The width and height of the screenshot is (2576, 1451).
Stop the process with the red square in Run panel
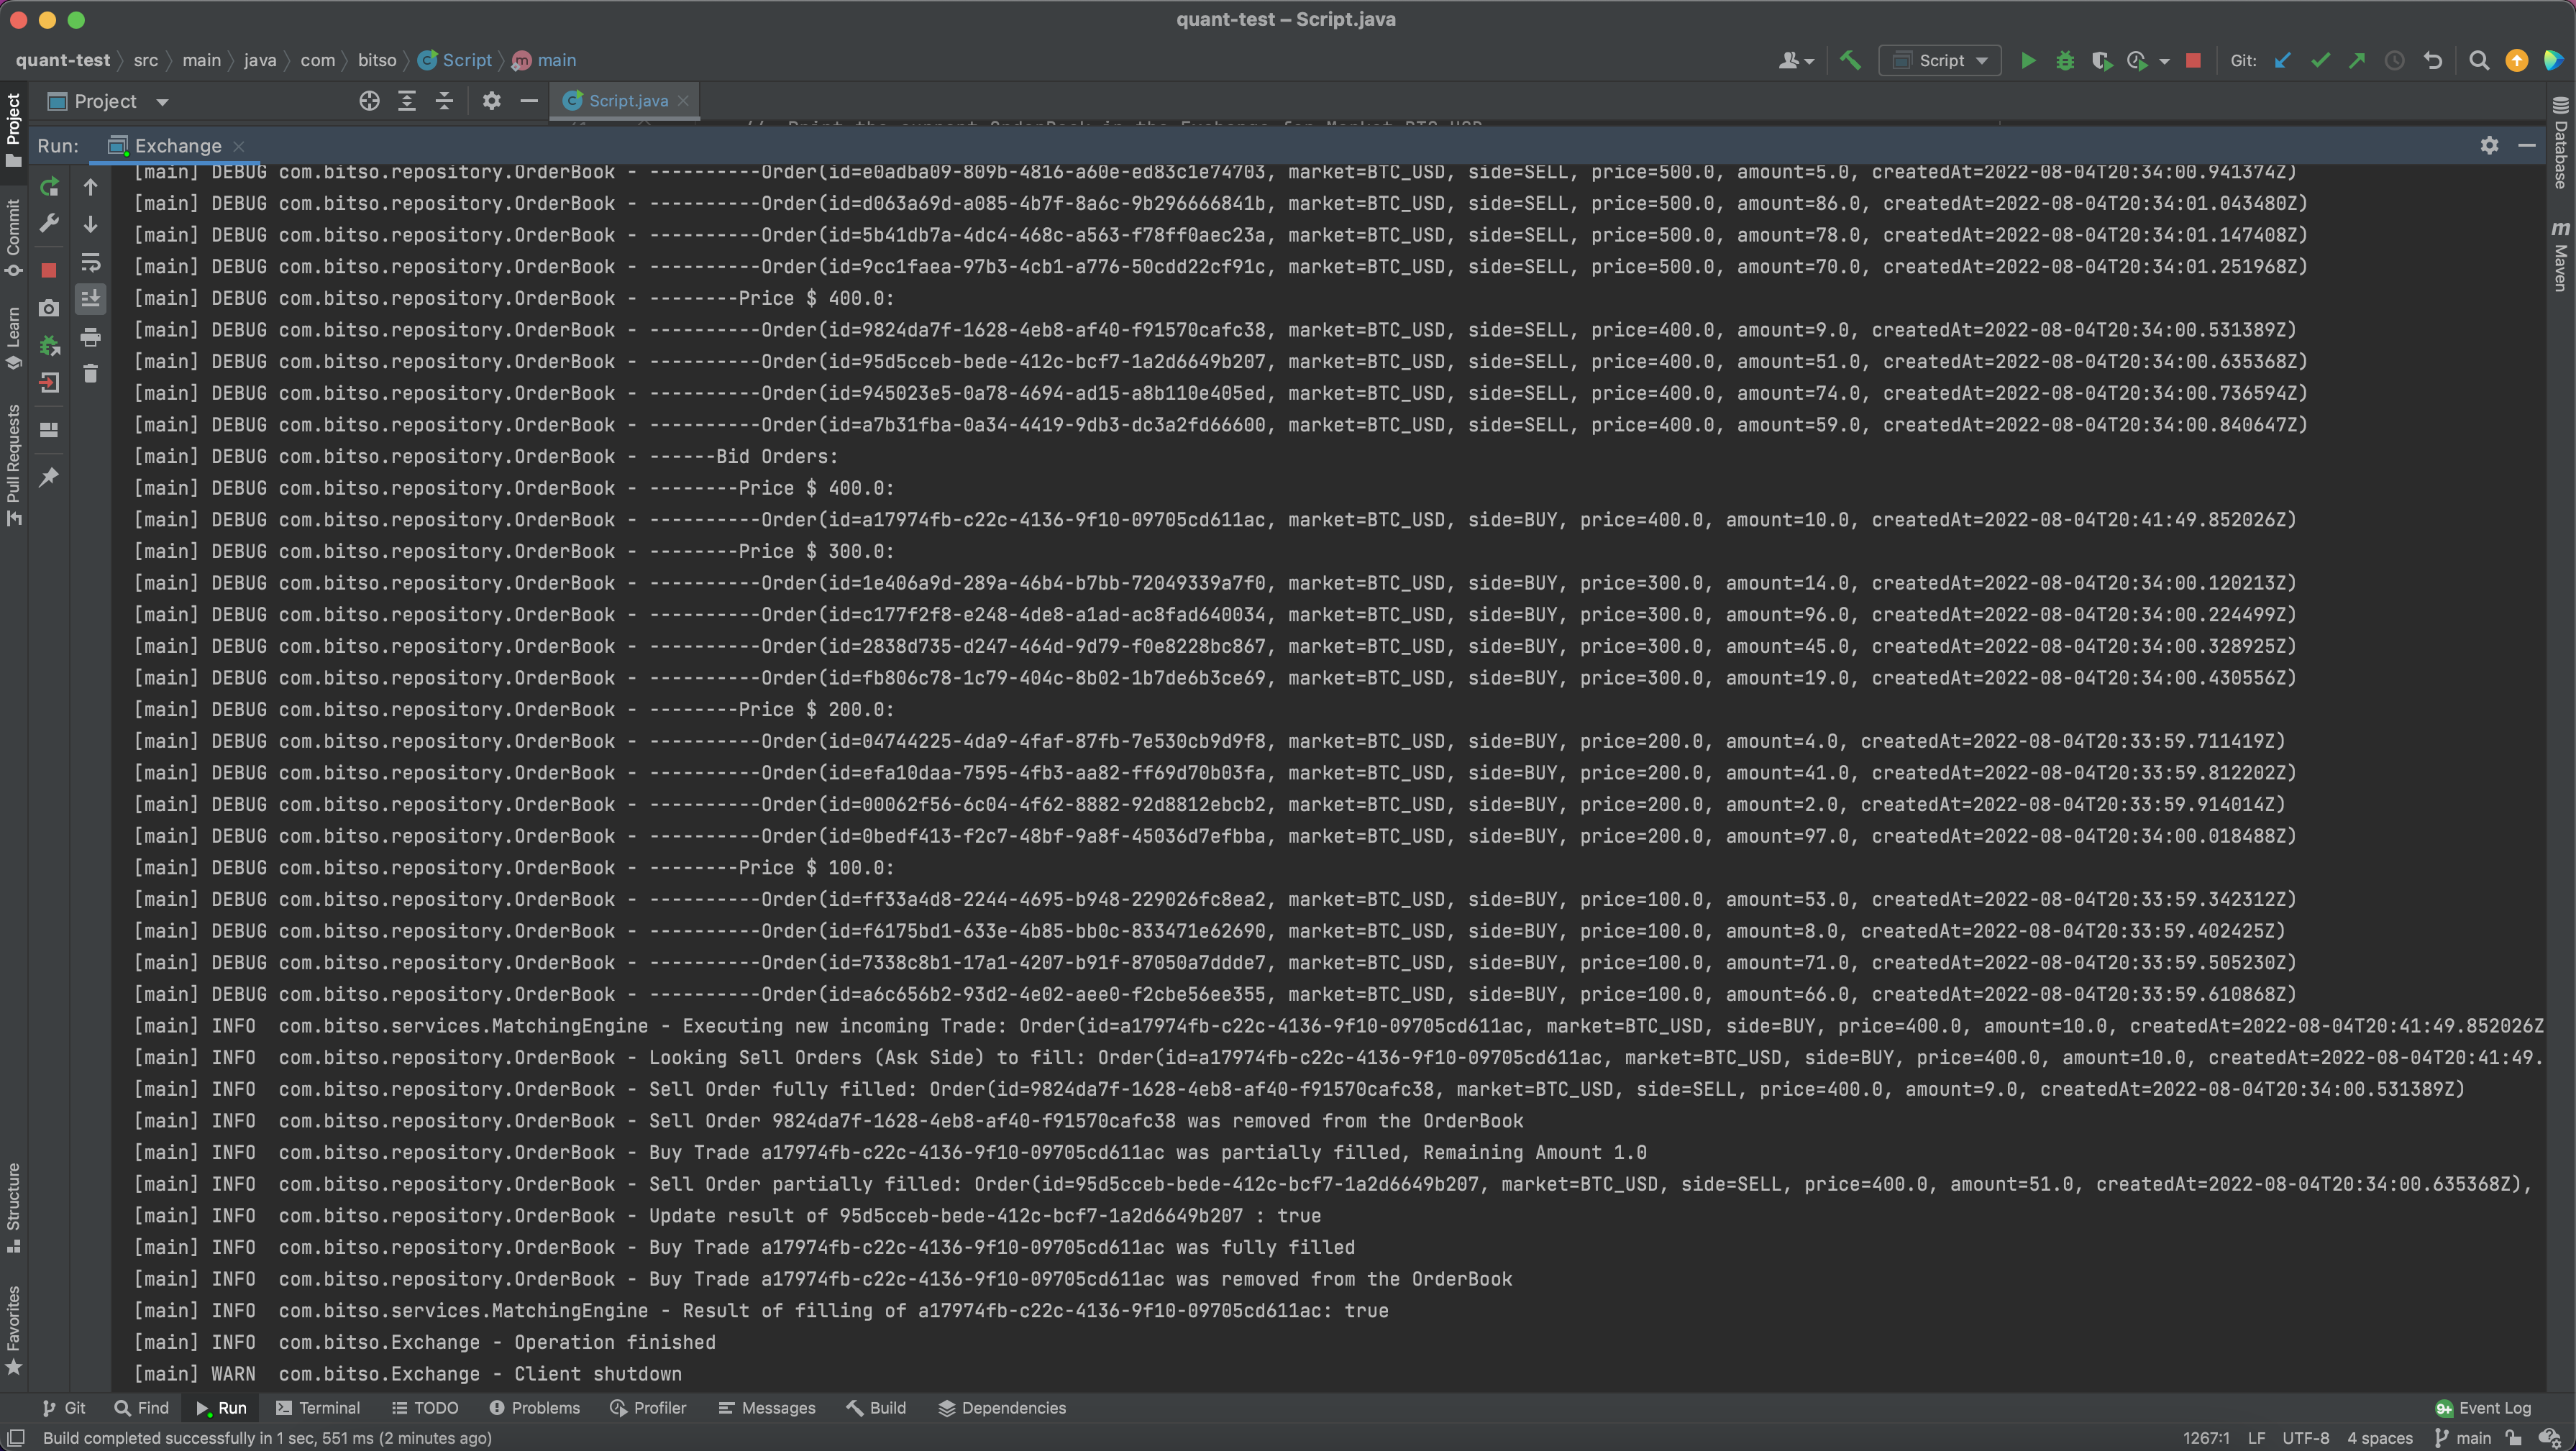click(x=49, y=270)
